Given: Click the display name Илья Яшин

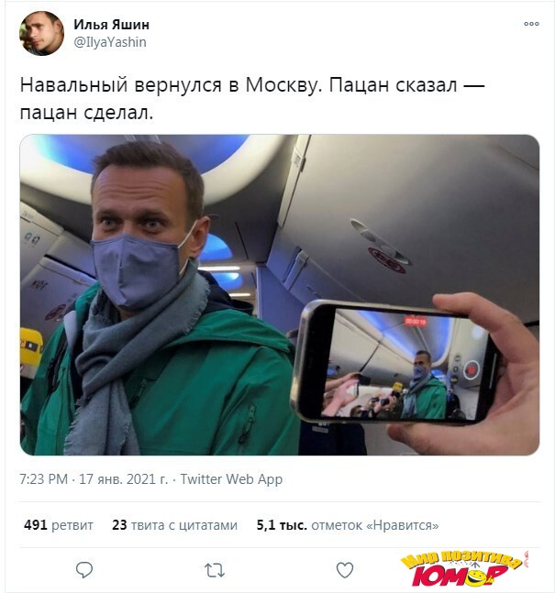Looking at the screenshot, I should [x=111, y=25].
